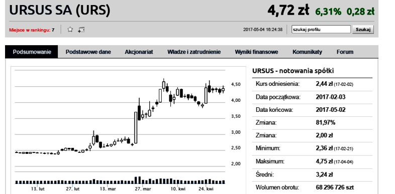
Task: Click the Wolumen obrotu value row
Action: point(312,187)
